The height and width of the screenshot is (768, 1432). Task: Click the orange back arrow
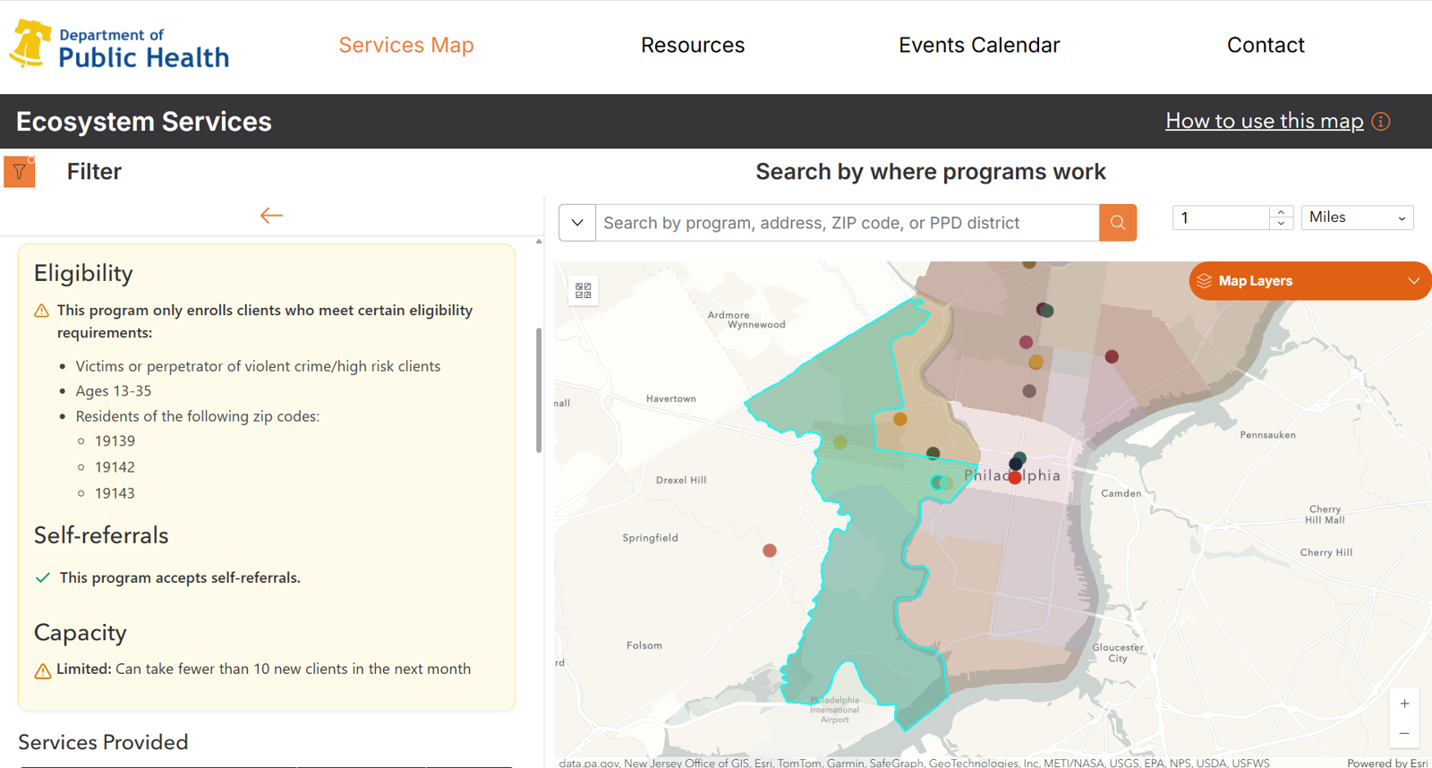[x=271, y=216]
